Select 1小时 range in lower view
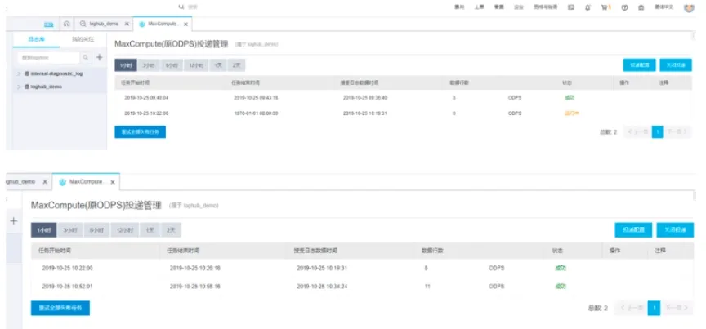The width and height of the screenshot is (706, 329). [43, 230]
